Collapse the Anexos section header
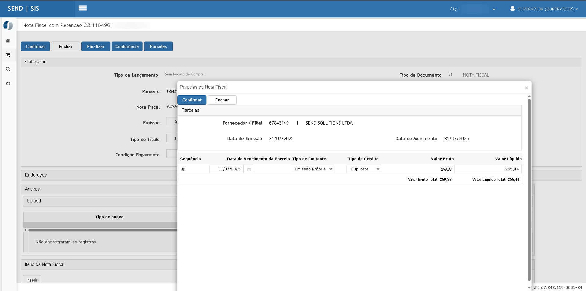586x291 pixels. point(99,189)
